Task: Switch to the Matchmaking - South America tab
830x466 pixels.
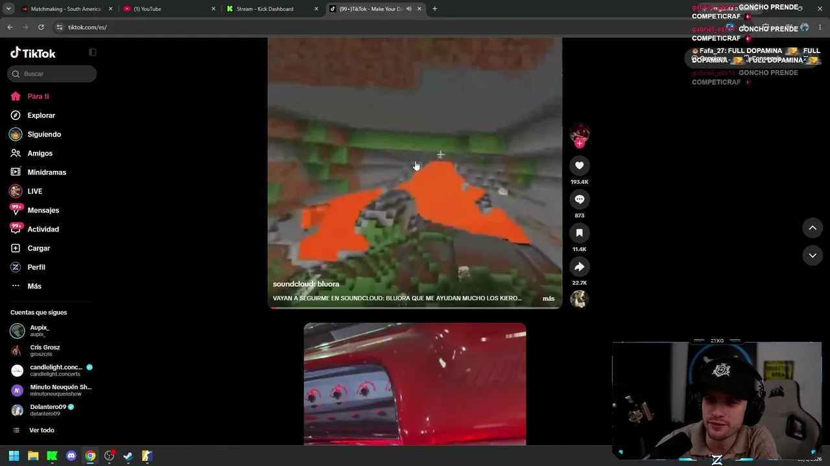Action: (65, 9)
